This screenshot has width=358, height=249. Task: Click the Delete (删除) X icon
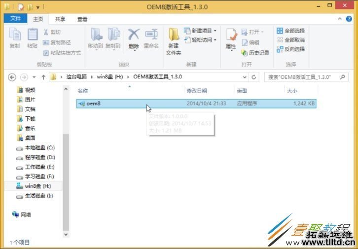(134, 35)
